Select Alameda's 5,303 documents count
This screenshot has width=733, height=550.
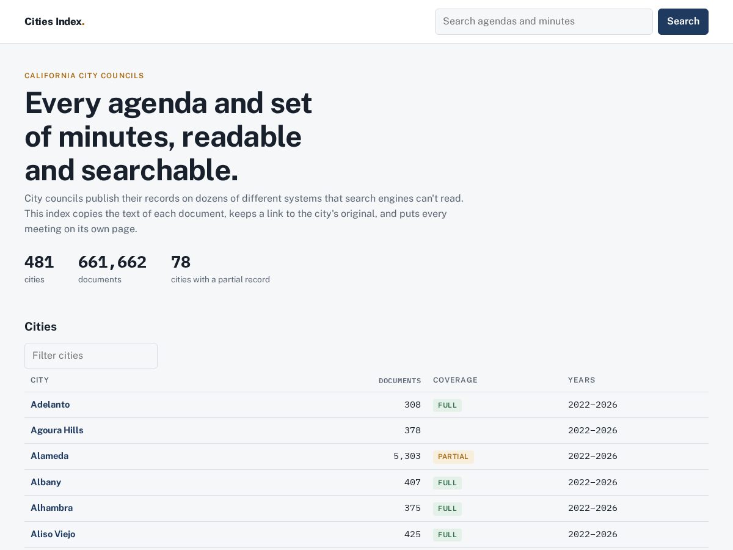[x=407, y=456]
